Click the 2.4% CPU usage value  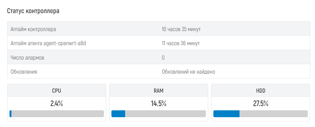tap(57, 104)
